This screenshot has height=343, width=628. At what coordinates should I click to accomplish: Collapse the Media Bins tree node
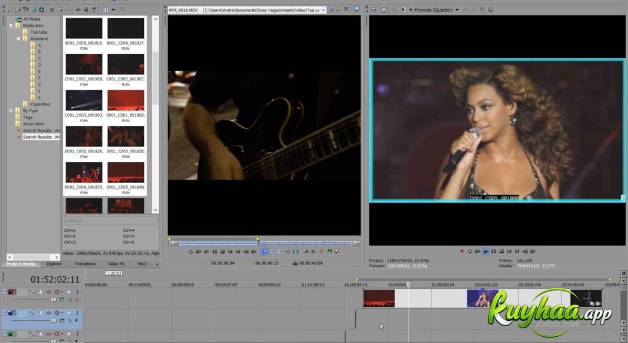pos(11,26)
